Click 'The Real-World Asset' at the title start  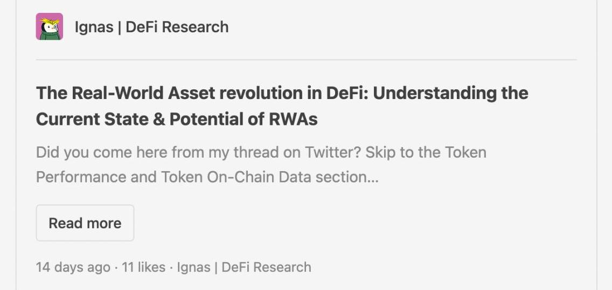pos(100,93)
